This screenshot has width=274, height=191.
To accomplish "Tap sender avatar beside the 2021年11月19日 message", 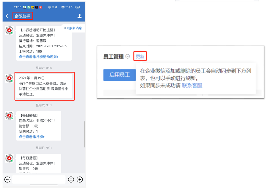I will tap(9, 78).
